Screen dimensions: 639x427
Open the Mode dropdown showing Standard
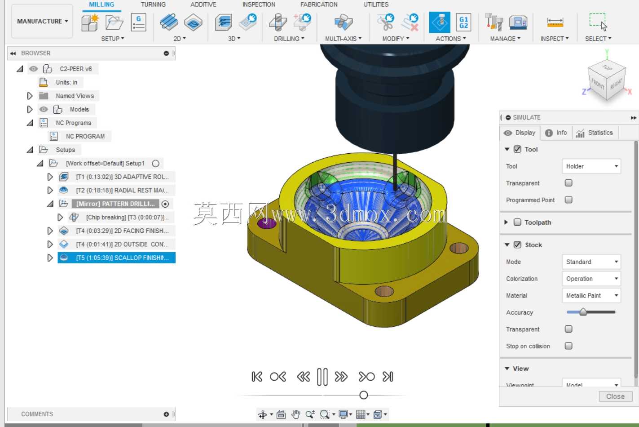tap(591, 262)
